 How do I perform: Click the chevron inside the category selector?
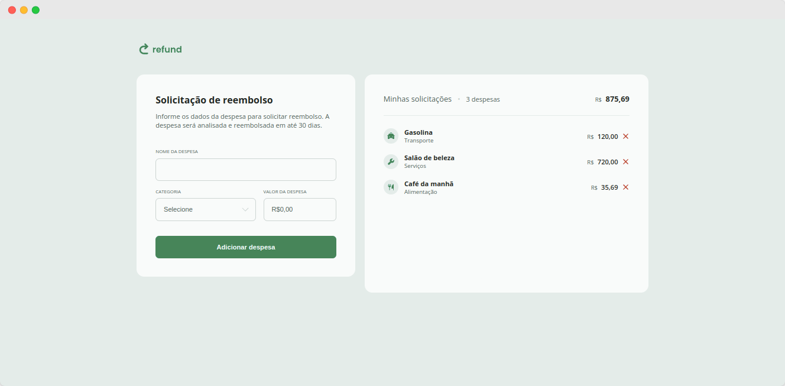click(x=246, y=209)
